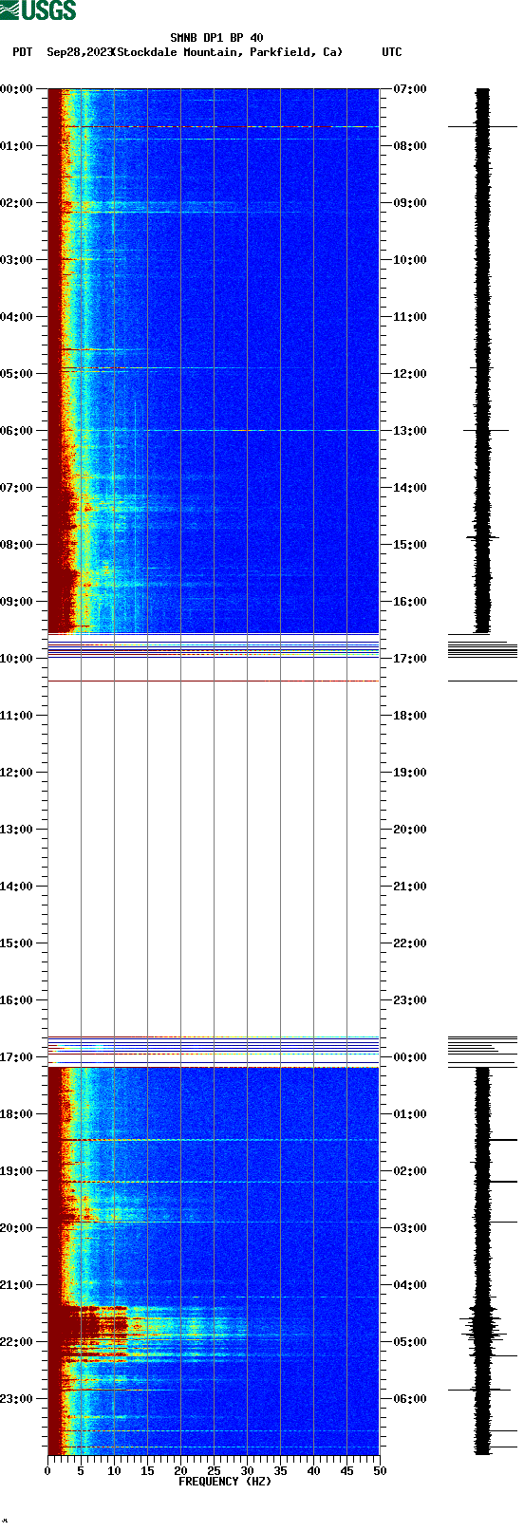The height and width of the screenshot is (1531, 524).
Task: Click the PDT time label 19:00
Action: tap(17, 1171)
